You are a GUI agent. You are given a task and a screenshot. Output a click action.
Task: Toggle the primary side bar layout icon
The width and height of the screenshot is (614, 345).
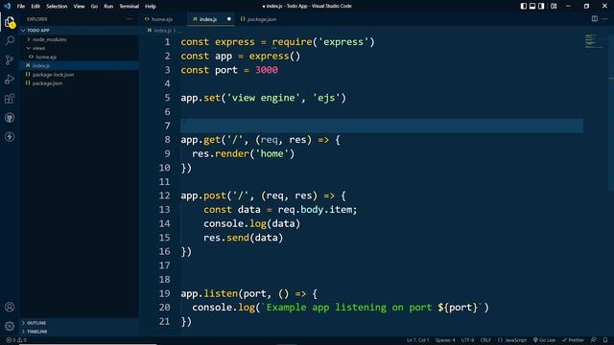tap(524, 6)
